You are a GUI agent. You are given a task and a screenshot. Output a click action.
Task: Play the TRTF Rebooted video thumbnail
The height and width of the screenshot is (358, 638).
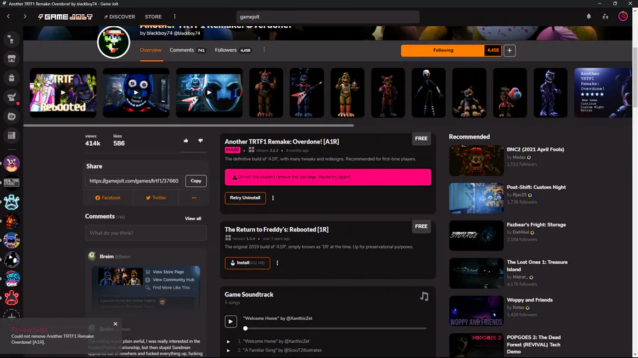pyautogui.click(x=63, y=93)
